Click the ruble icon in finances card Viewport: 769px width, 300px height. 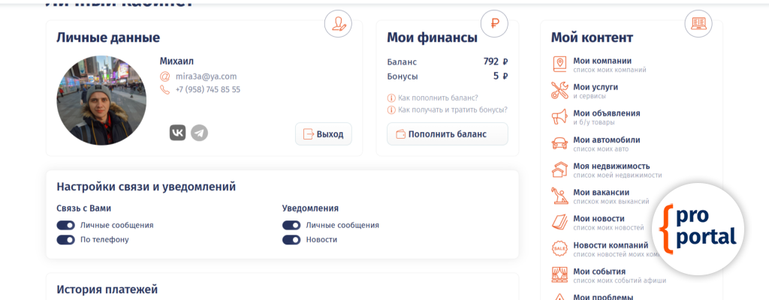coord(494,23)
